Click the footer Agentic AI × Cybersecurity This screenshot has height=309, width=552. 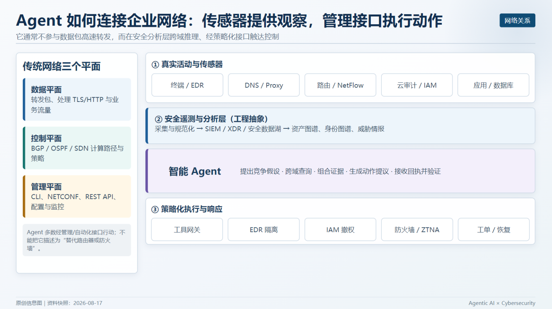[502, 303]
